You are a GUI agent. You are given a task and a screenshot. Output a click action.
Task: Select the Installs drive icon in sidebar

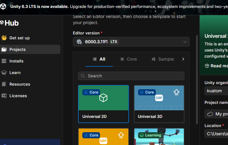click(x=4, y=61)
